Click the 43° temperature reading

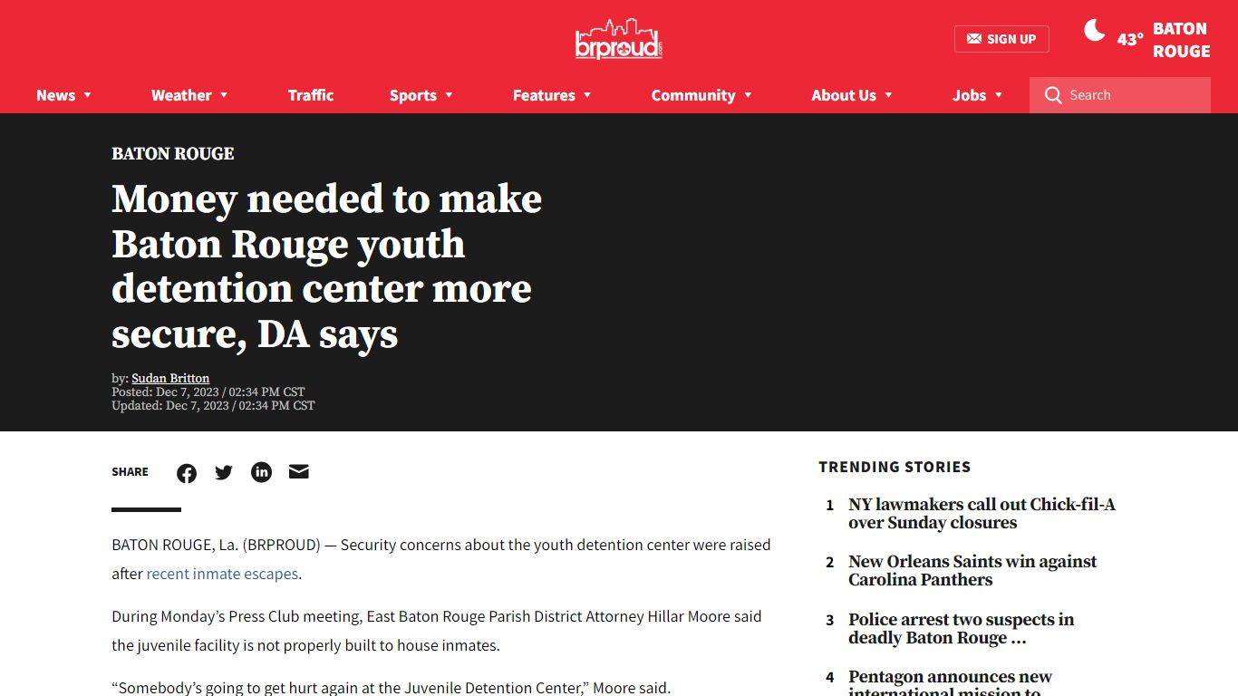(1130, 40)
